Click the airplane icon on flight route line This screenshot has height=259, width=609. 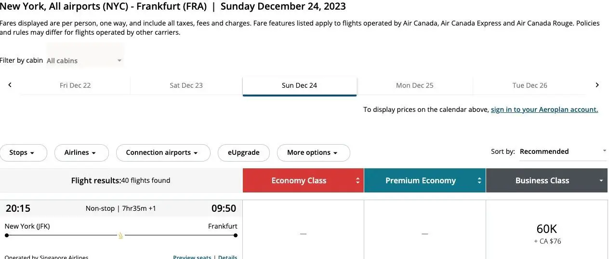click(120, 235)
